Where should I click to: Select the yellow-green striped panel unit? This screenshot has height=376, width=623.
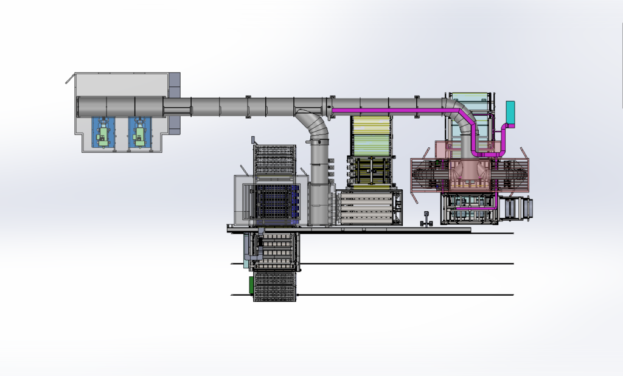pyautogui.click(x=371, y=136)
